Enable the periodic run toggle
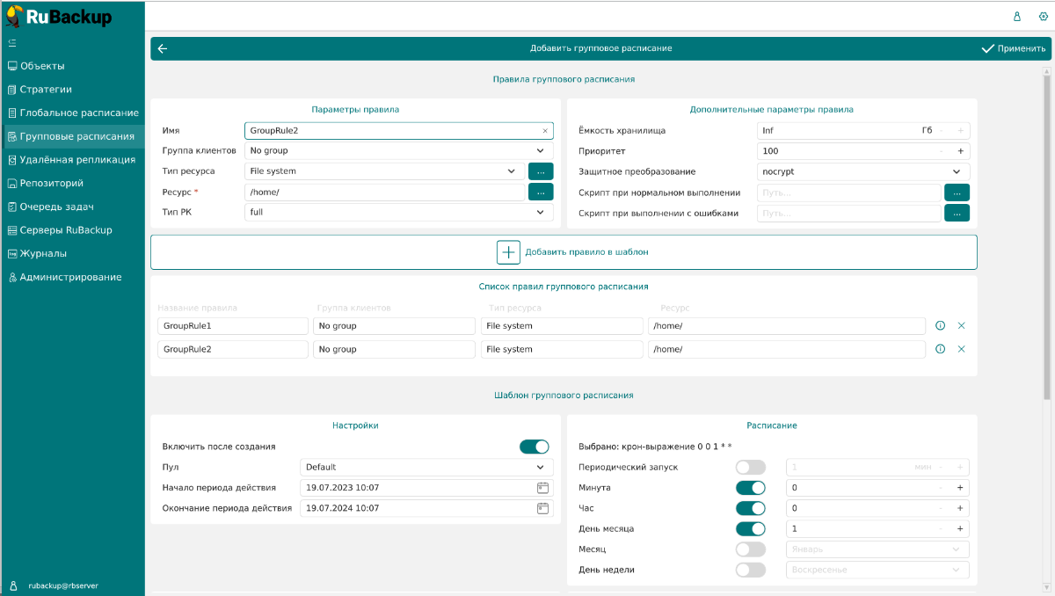The image size is (1055, 596). [x=750, y=468]
